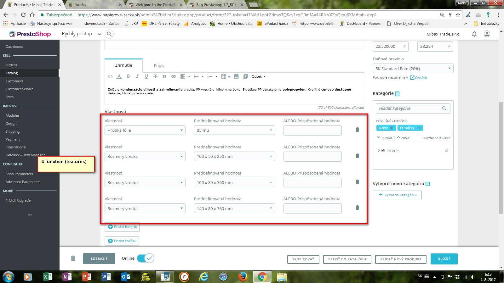Open numbered list options
The image size is (504, 283).
[x=212, y=76]
